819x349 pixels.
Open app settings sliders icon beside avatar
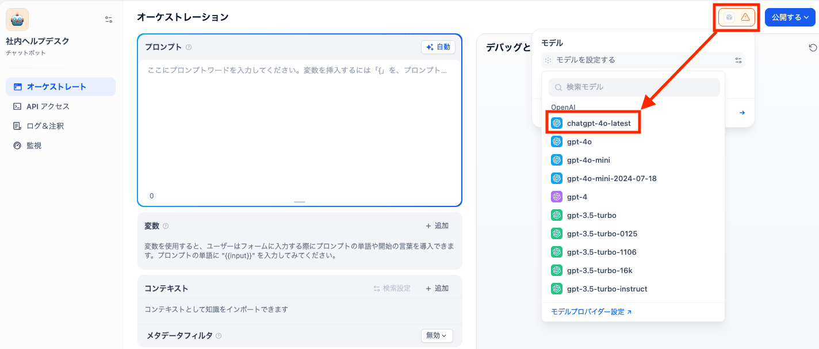[109, 20]
